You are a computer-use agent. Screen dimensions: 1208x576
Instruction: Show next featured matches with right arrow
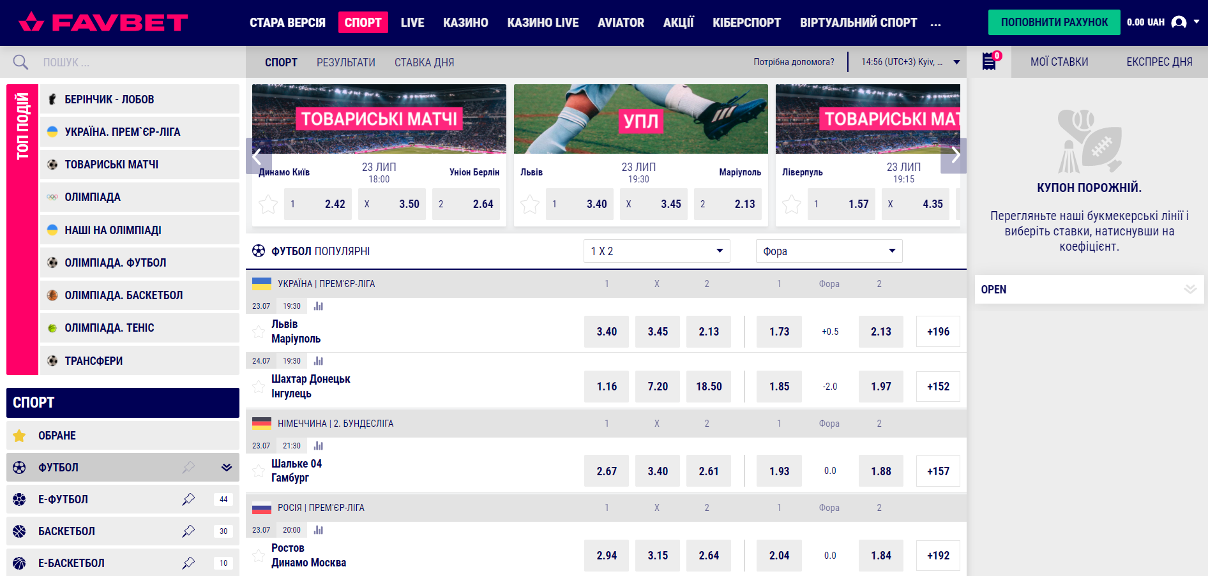[955, 155]
